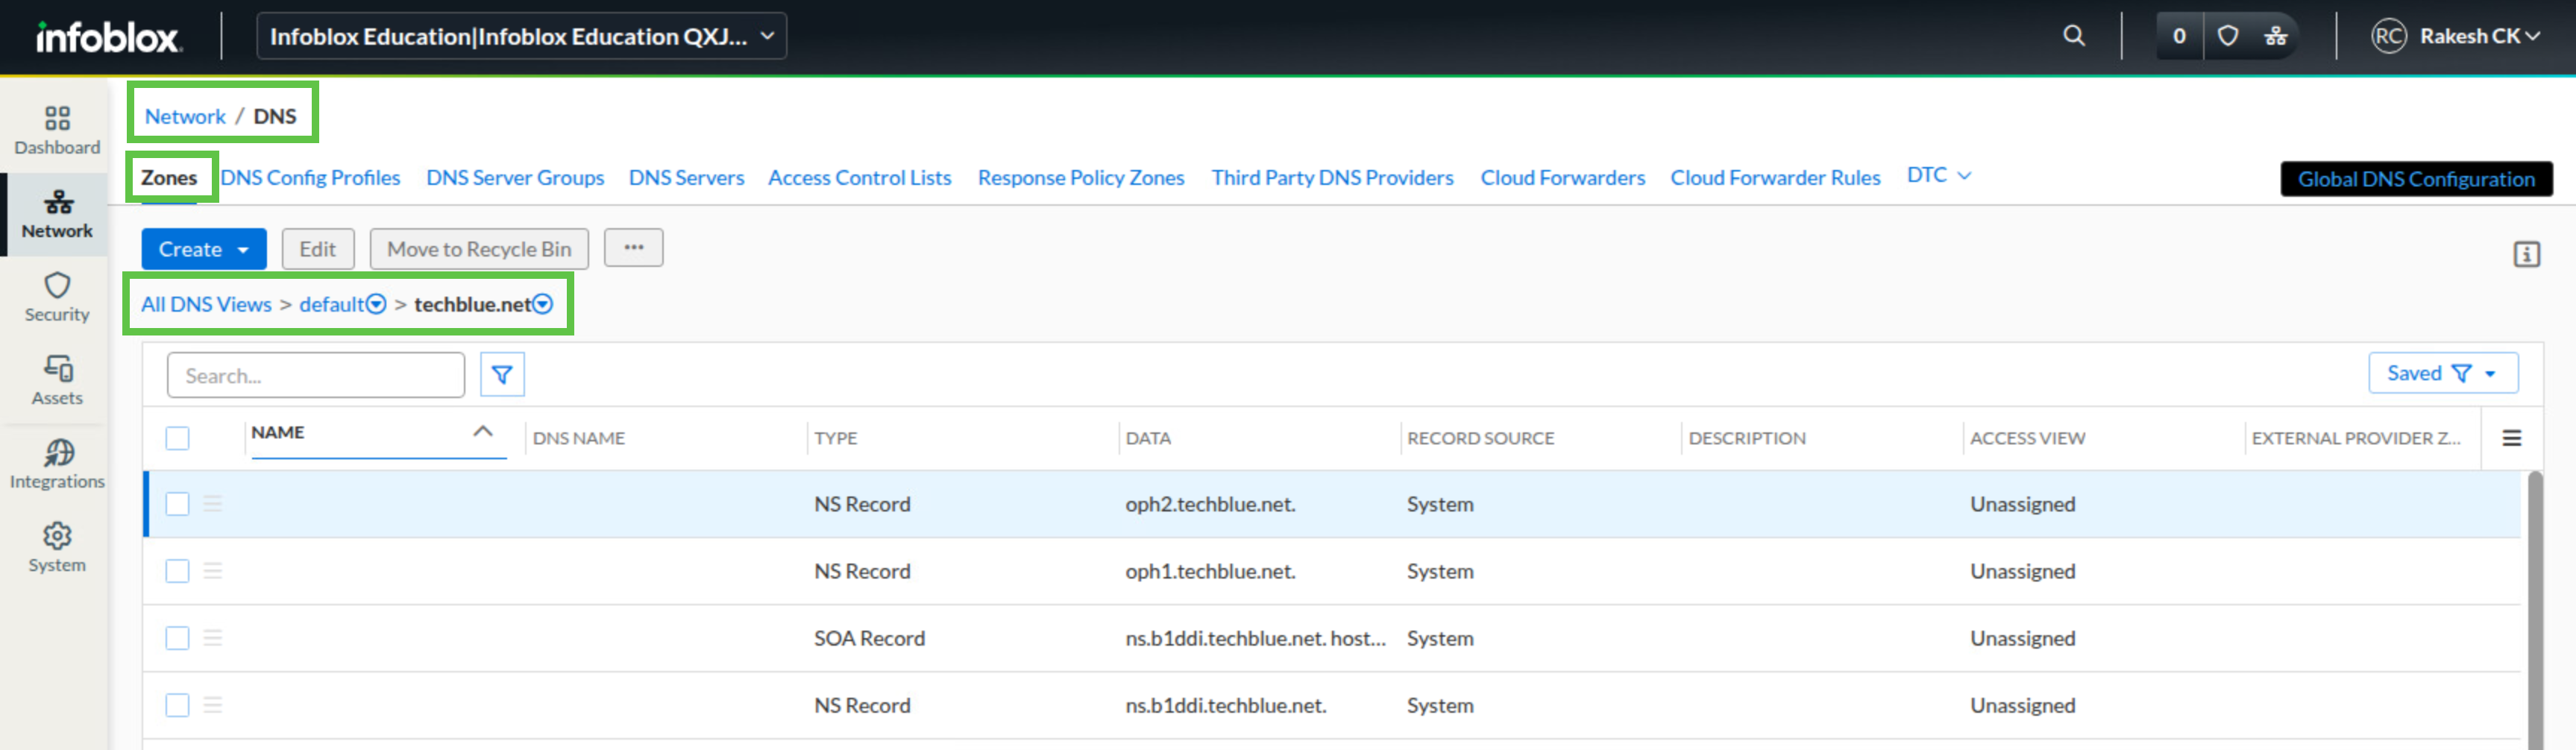Switch to DNS Server Groups tab

pyautogui.click(x=515, y=177)
